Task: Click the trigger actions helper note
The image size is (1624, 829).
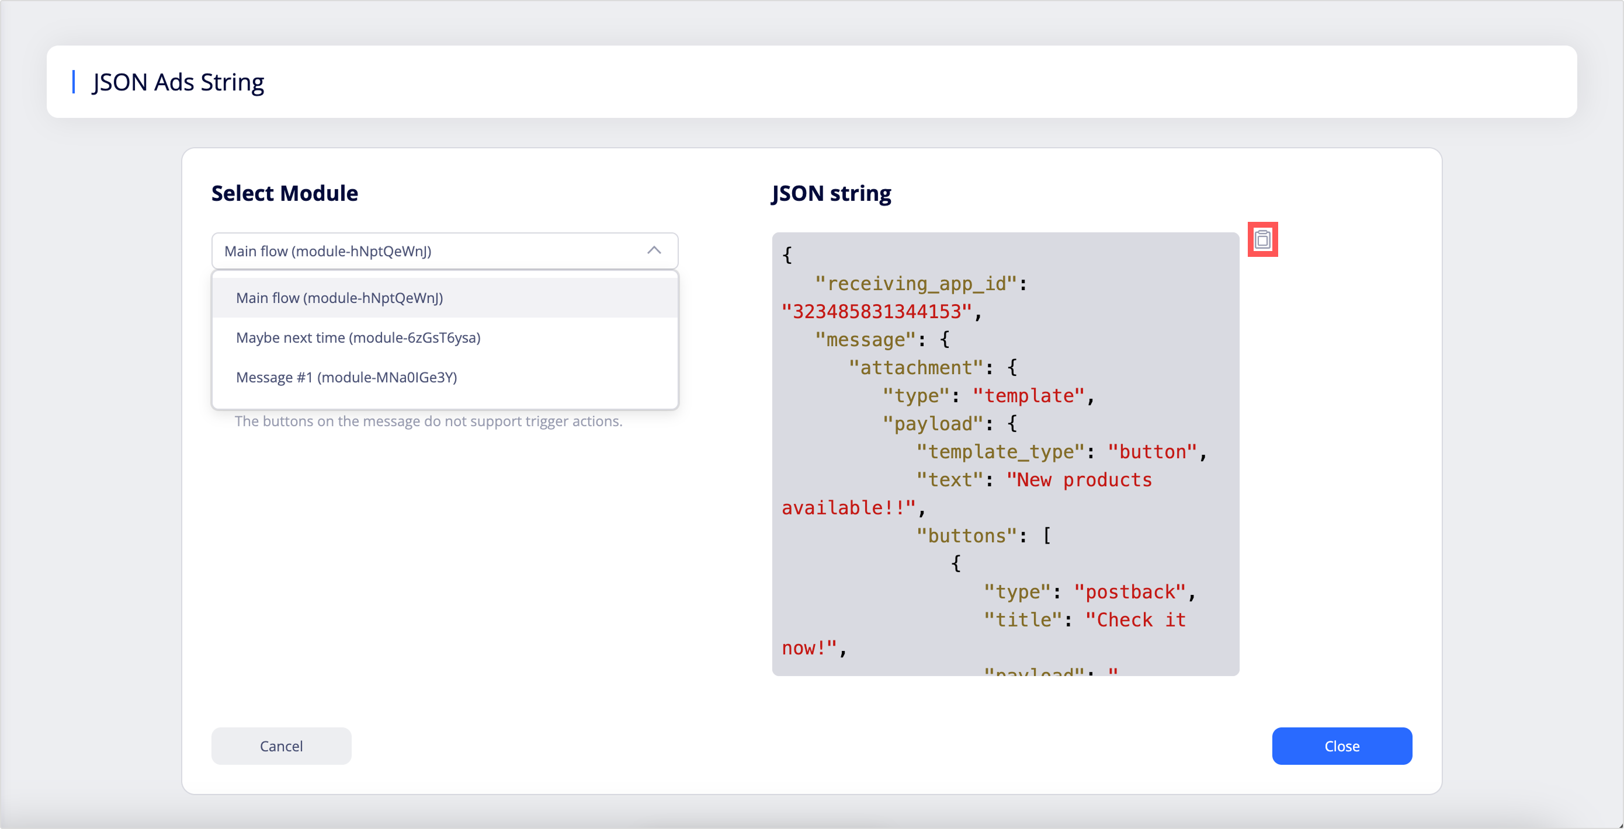Action: pos(428,421)
